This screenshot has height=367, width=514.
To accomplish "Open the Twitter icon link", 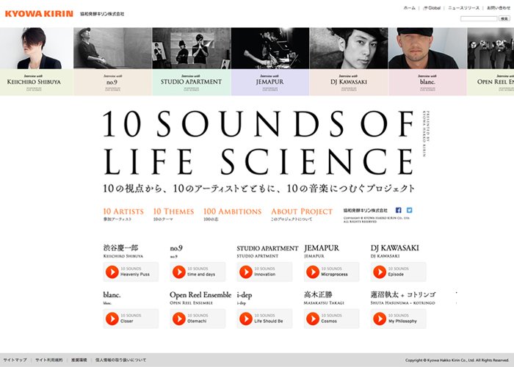I will 410,211.
